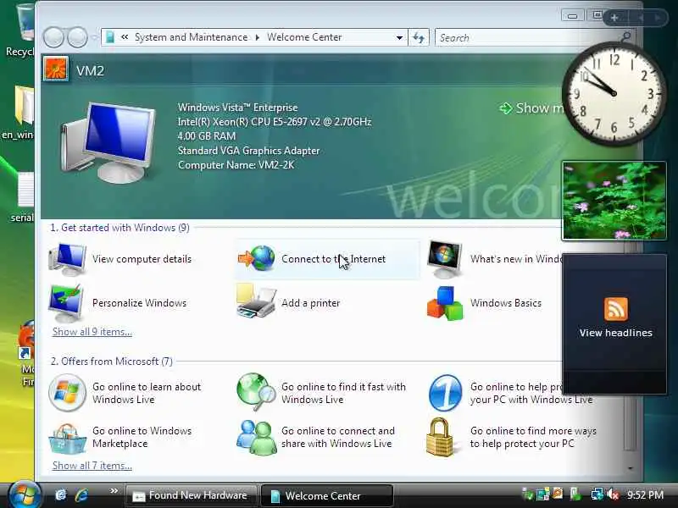The height and width of the screenshot is (508, 678).
Task: Open Windows Basics colored cubes icon
Action: [445, 303]
